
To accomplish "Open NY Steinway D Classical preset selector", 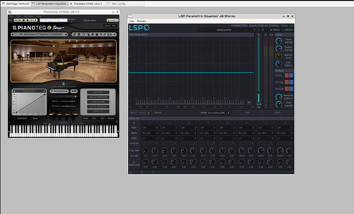I will click(x=40, y=34).
